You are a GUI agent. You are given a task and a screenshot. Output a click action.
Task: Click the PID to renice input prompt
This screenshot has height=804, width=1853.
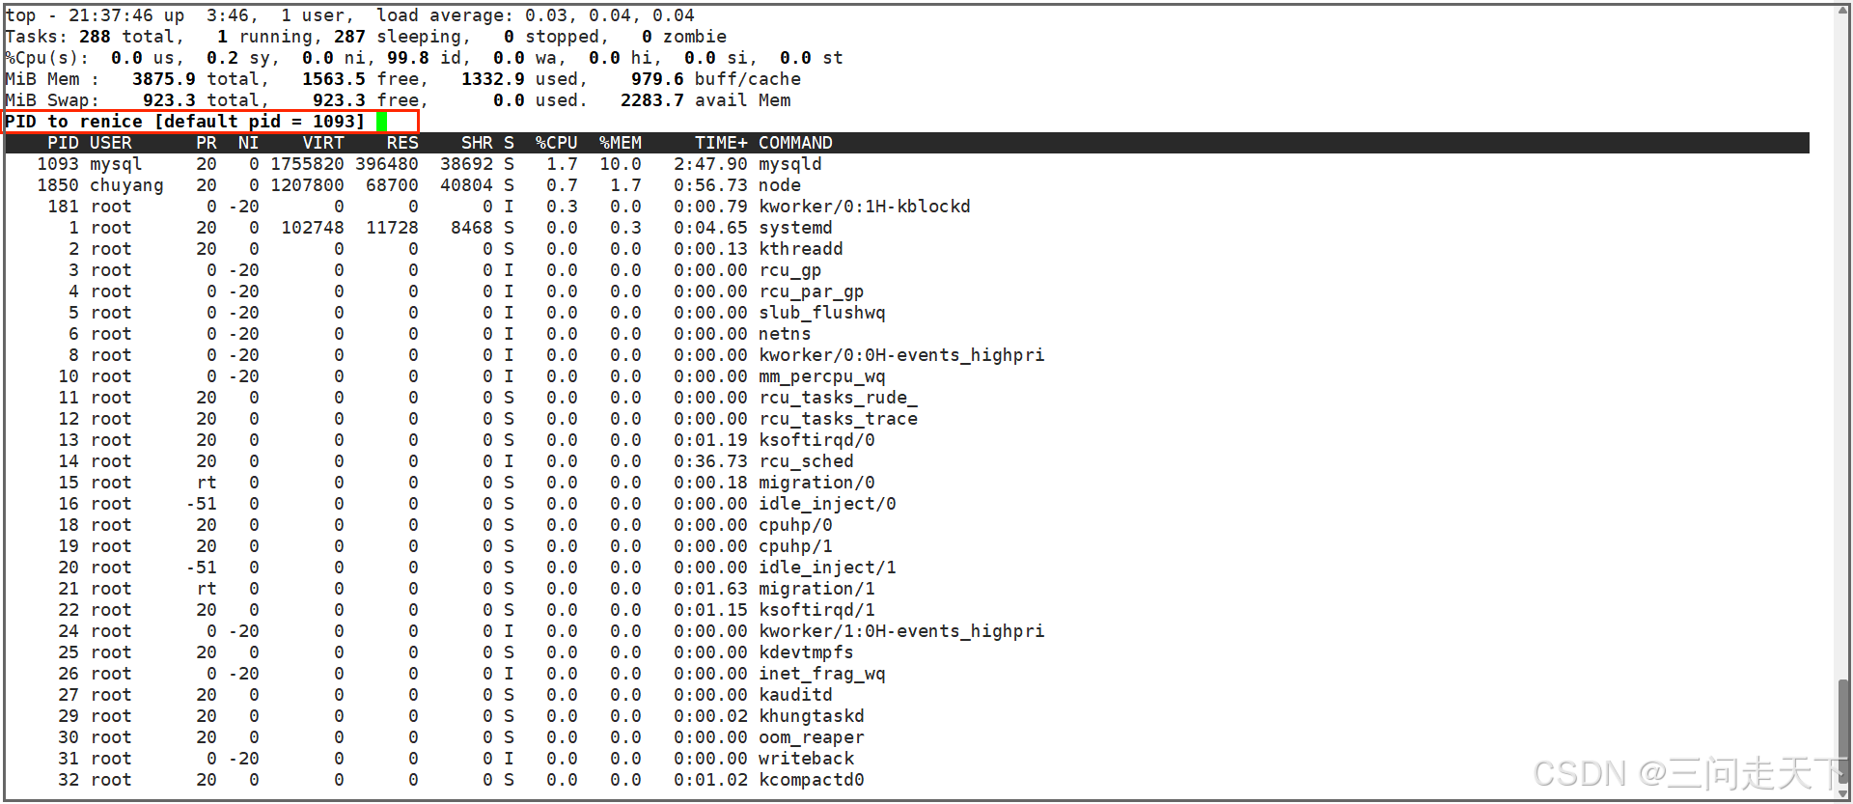211,122
